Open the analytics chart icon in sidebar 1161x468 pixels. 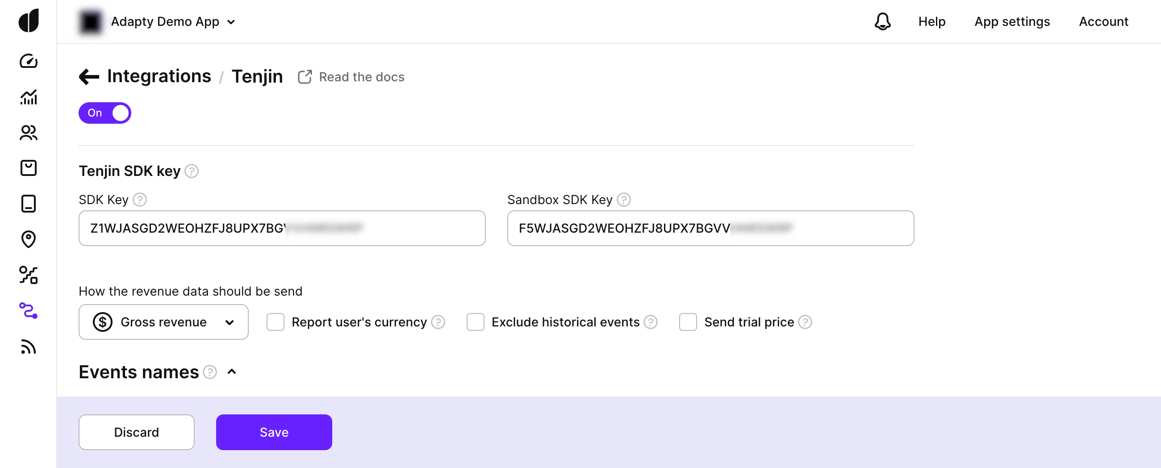pos(29,97)
